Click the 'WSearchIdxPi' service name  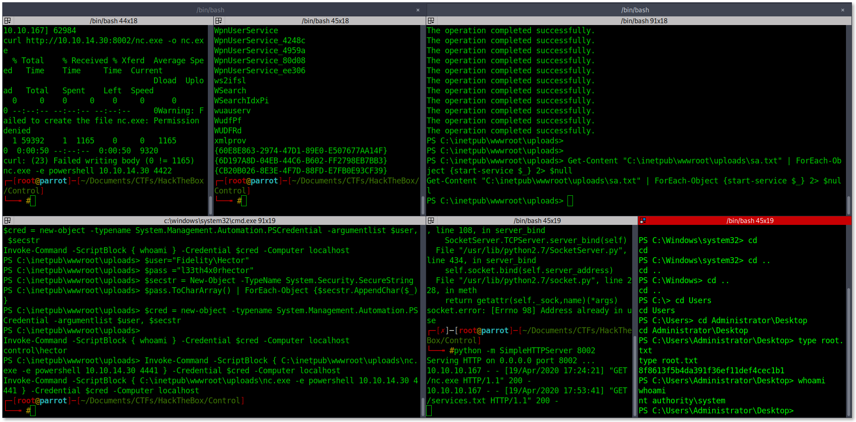(242, 101)
